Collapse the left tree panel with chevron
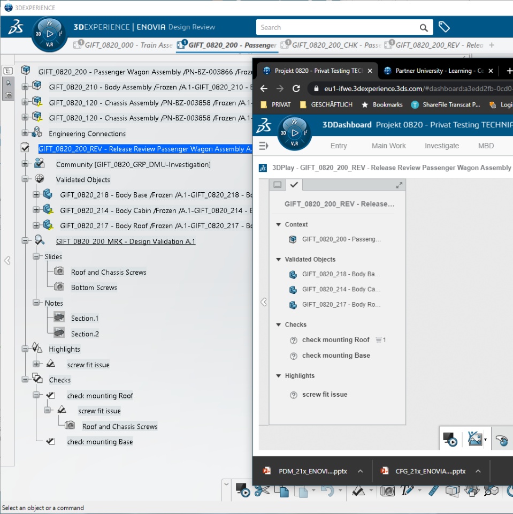 click(x=7, y=261)
